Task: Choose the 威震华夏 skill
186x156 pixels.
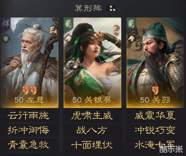Action: coord(155,115)
